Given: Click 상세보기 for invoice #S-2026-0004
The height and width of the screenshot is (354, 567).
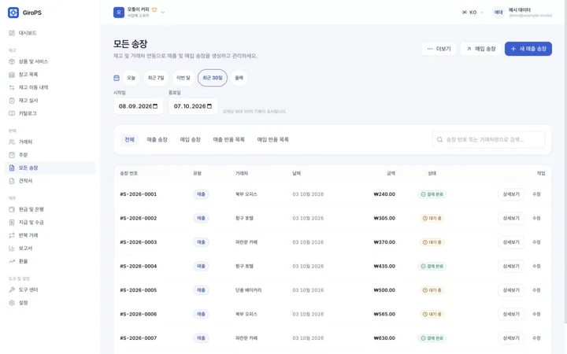Looking at the screenshot, I should (x=511, y=266).
